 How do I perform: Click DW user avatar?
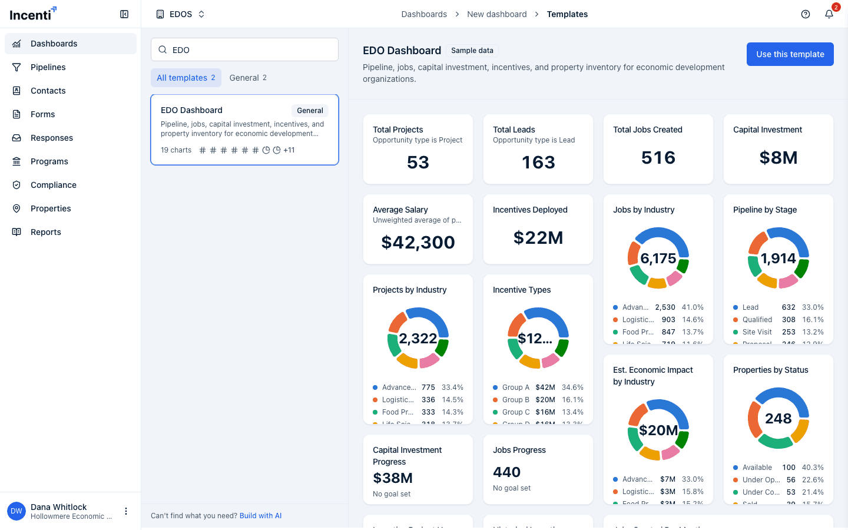[x=16, y=511]
